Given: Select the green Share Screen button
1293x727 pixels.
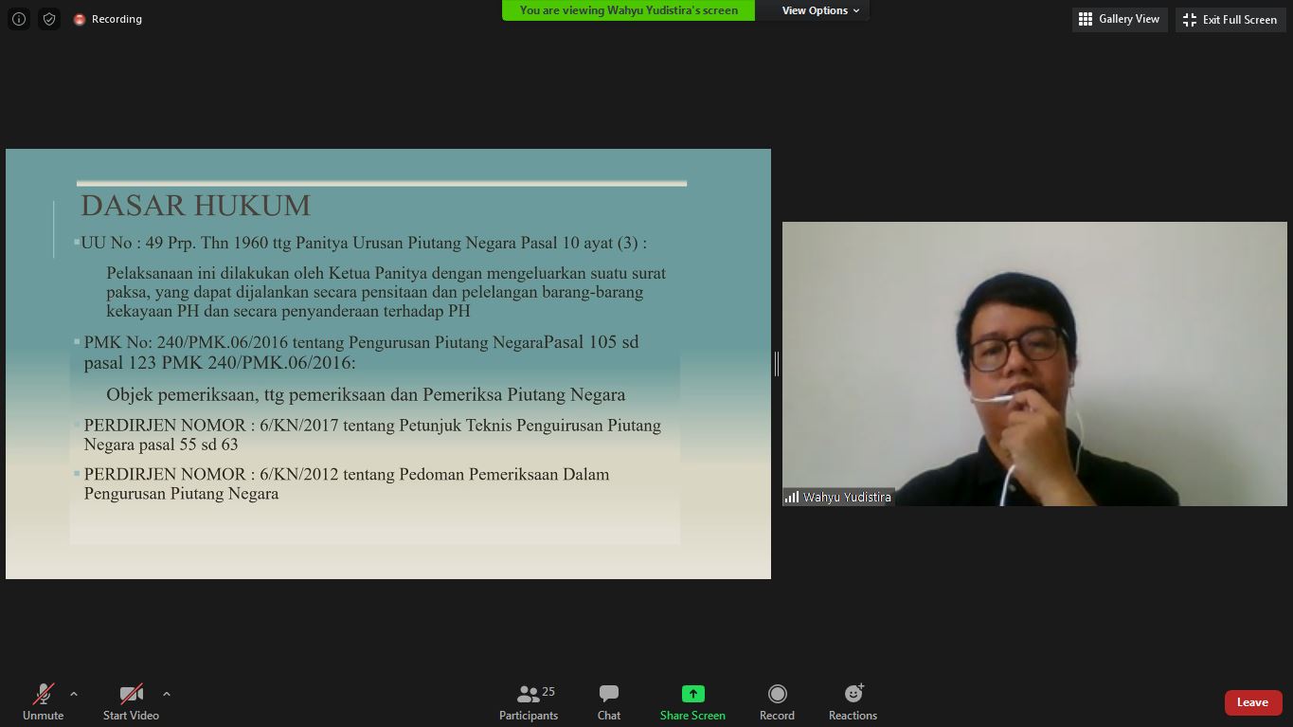Looking at the screenshot, I should (x=692, y=702).
